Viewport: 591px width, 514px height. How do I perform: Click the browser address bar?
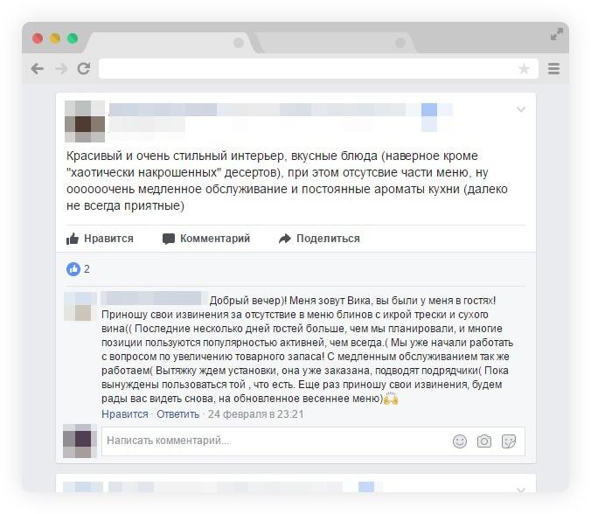307,68
